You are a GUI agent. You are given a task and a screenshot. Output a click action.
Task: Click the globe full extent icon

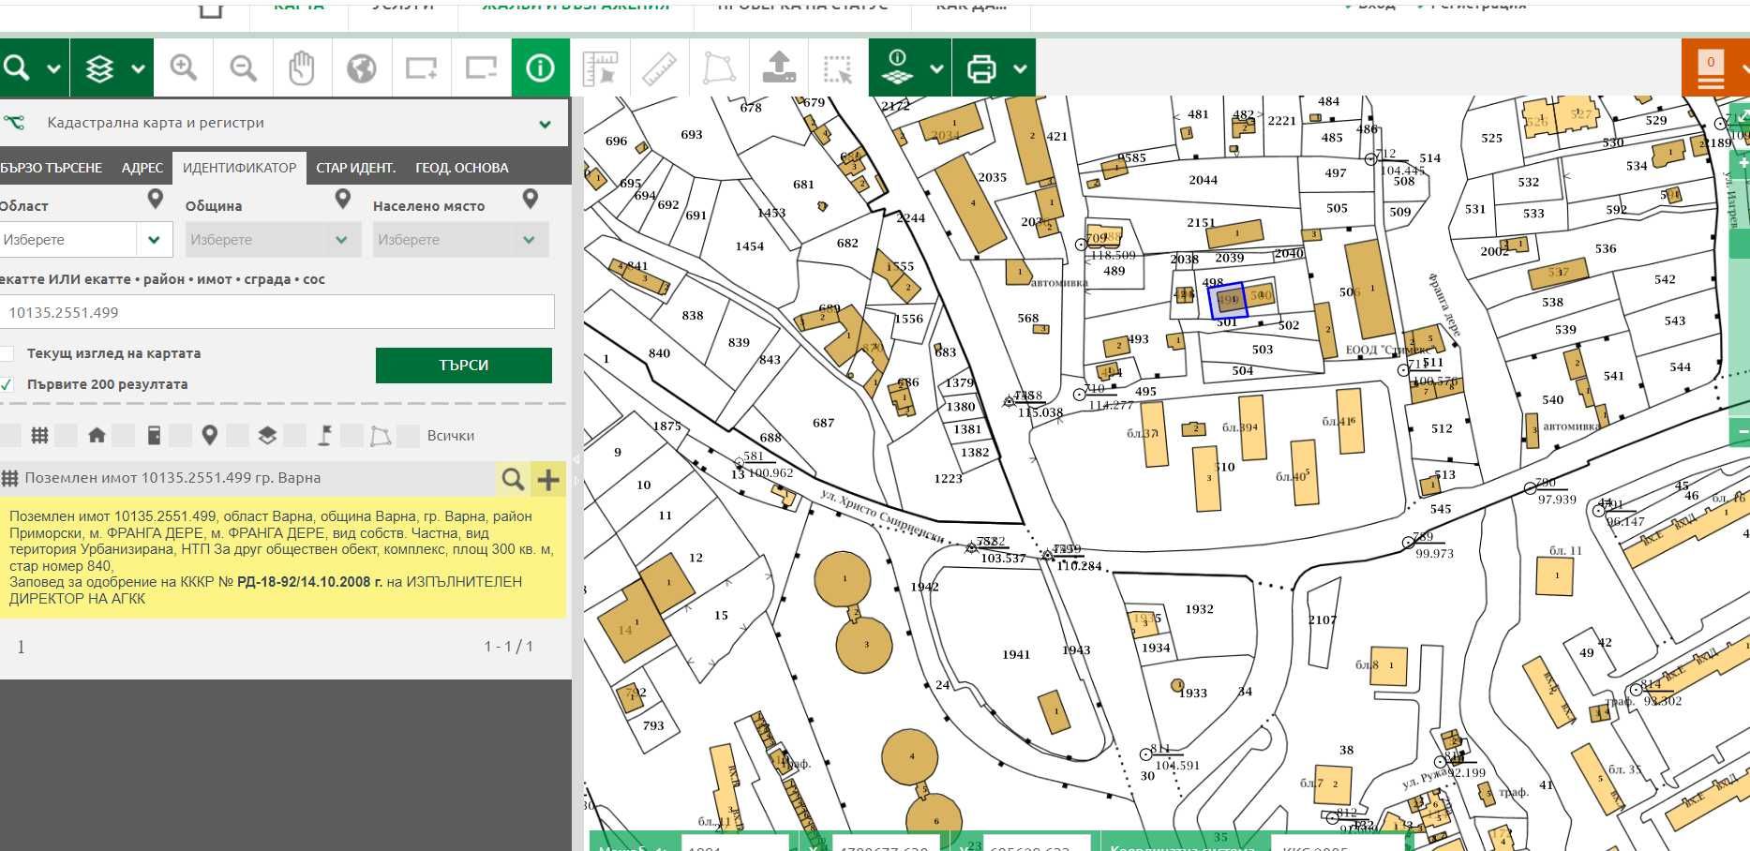tap(361, 67)
